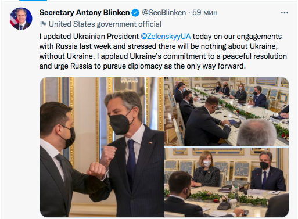Open the @SecBlinken handle profile
This screenshot has width=298, height=219.
point(164,13)
